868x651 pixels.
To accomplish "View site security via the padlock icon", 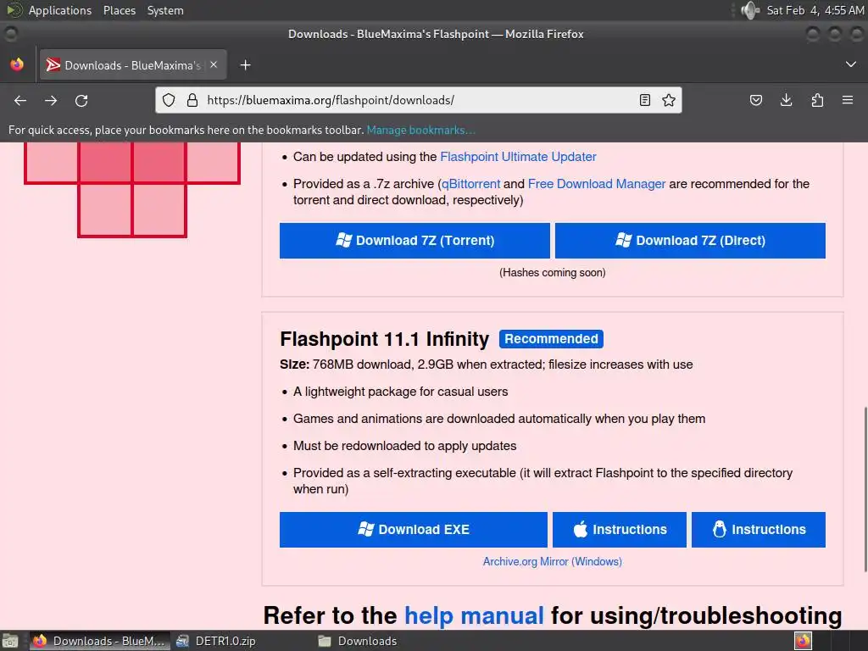I will (x=192, y=100).
